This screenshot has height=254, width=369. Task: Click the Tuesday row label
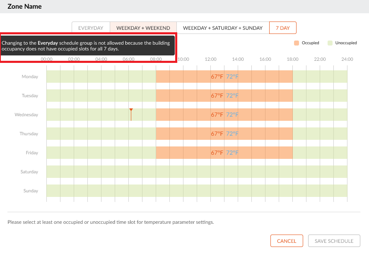click(x=30, y=96)
